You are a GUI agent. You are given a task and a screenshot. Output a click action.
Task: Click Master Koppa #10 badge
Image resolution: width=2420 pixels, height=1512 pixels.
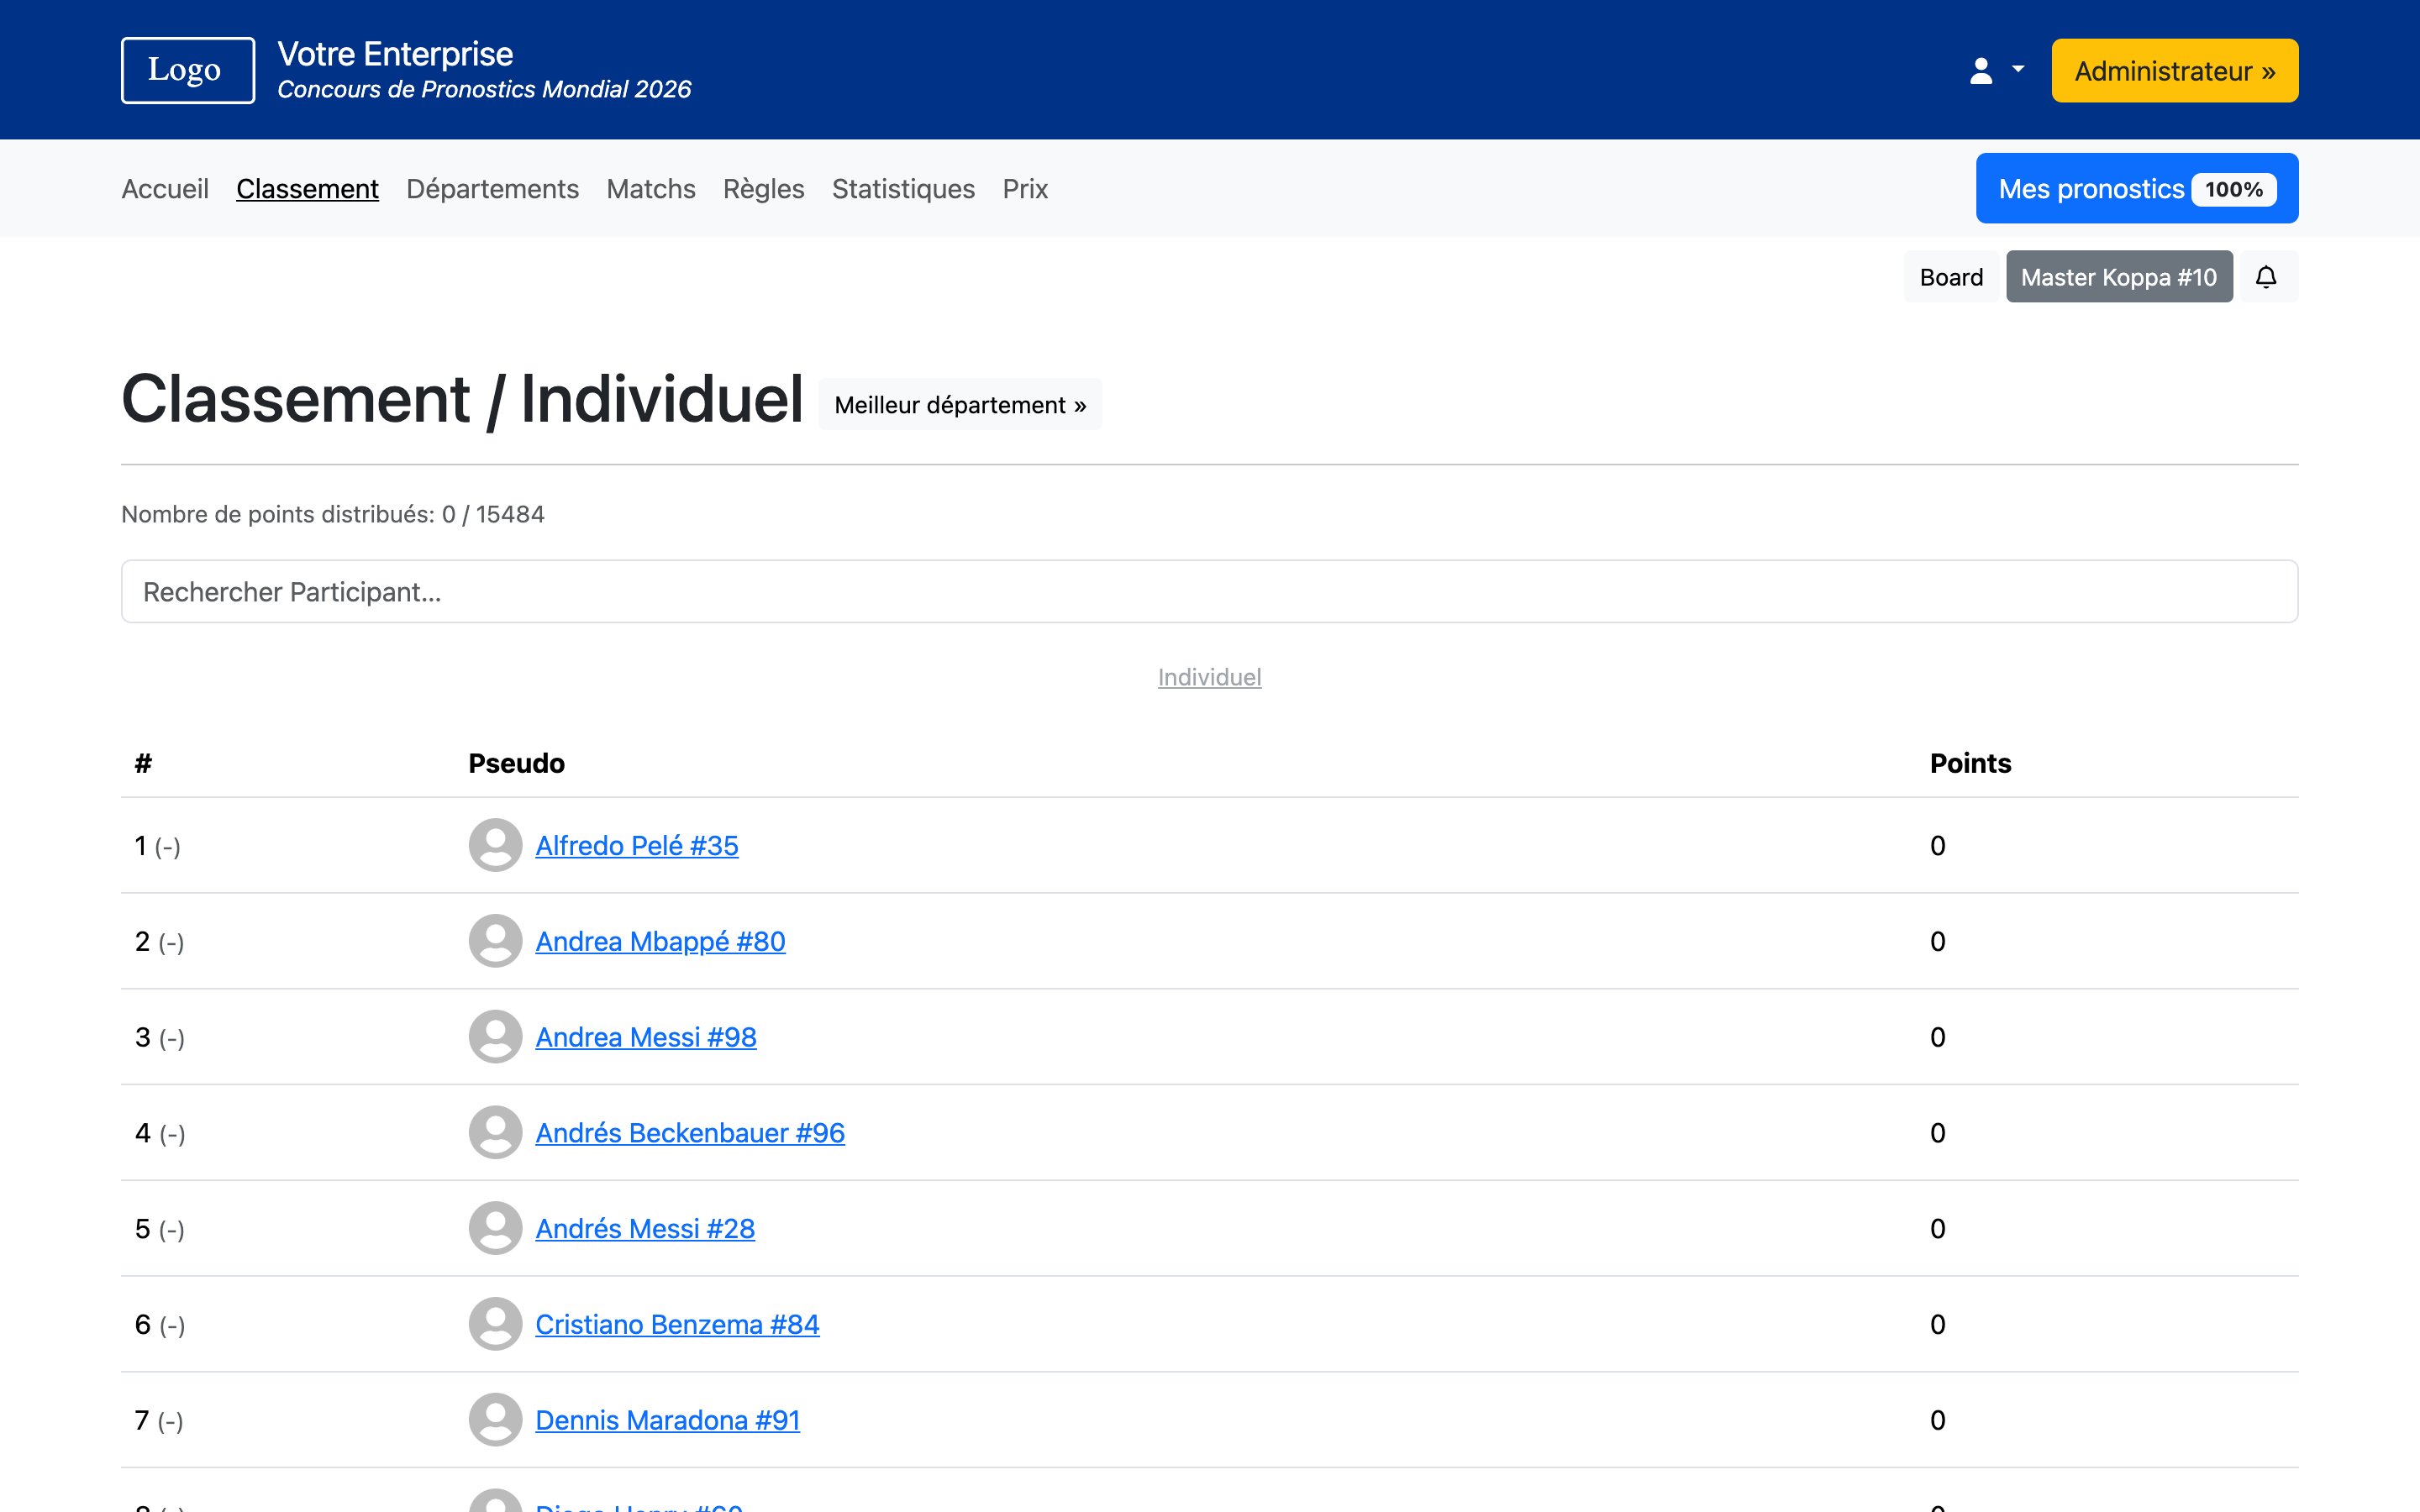2118,277
